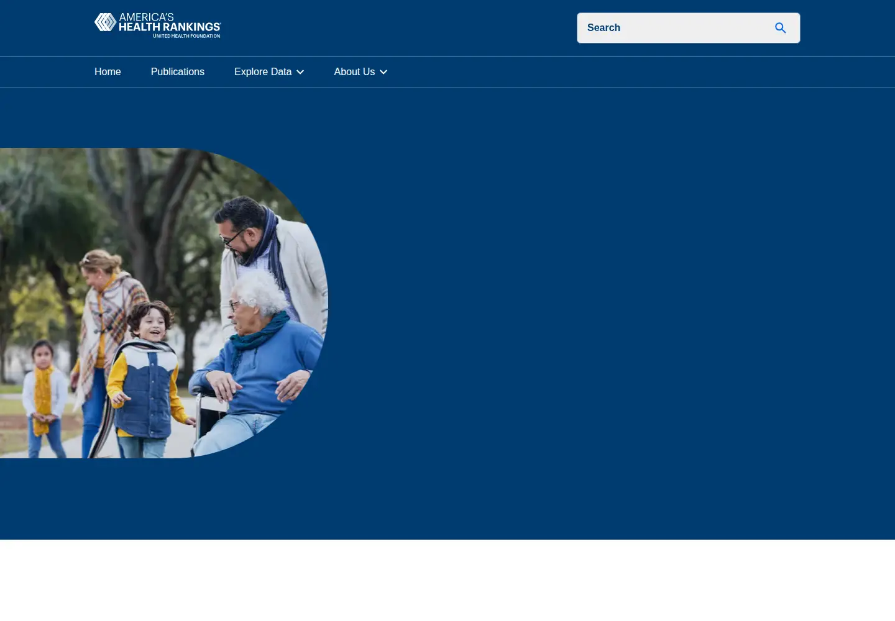
Task: Open the Explore Data menu
Action: [269, 72]
